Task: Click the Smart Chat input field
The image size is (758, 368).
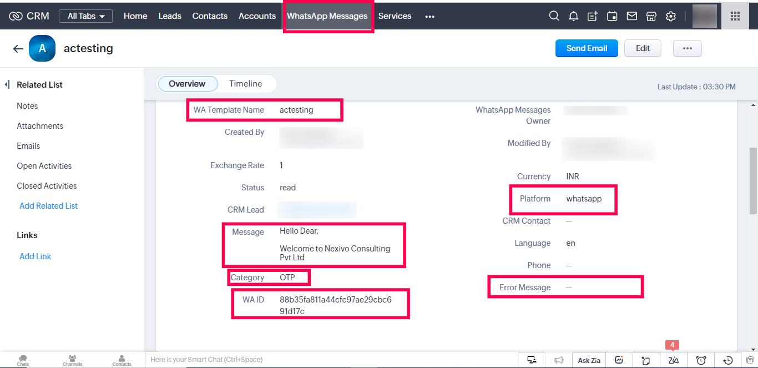Action: point(331,360)
